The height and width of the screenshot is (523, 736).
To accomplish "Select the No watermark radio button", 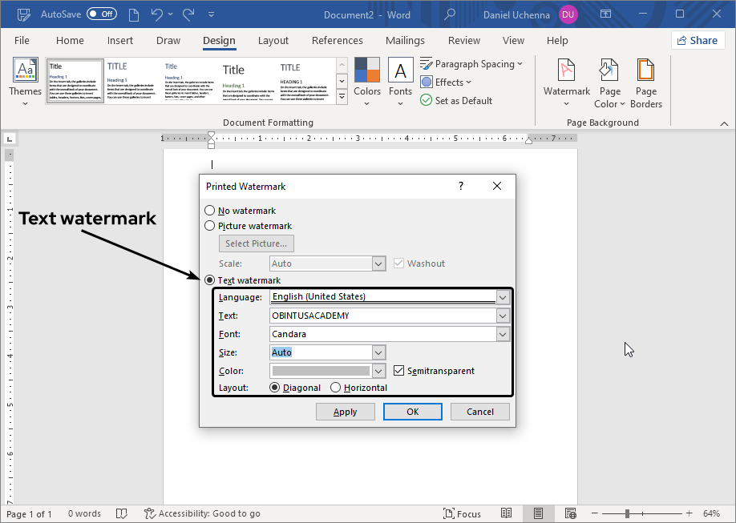I will (210, 211).
